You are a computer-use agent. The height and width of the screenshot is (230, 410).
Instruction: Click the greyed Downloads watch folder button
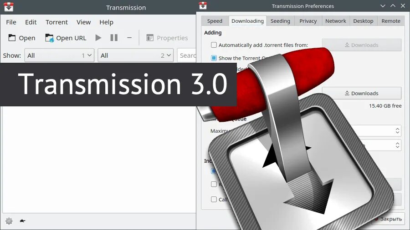tap(362, 45)
